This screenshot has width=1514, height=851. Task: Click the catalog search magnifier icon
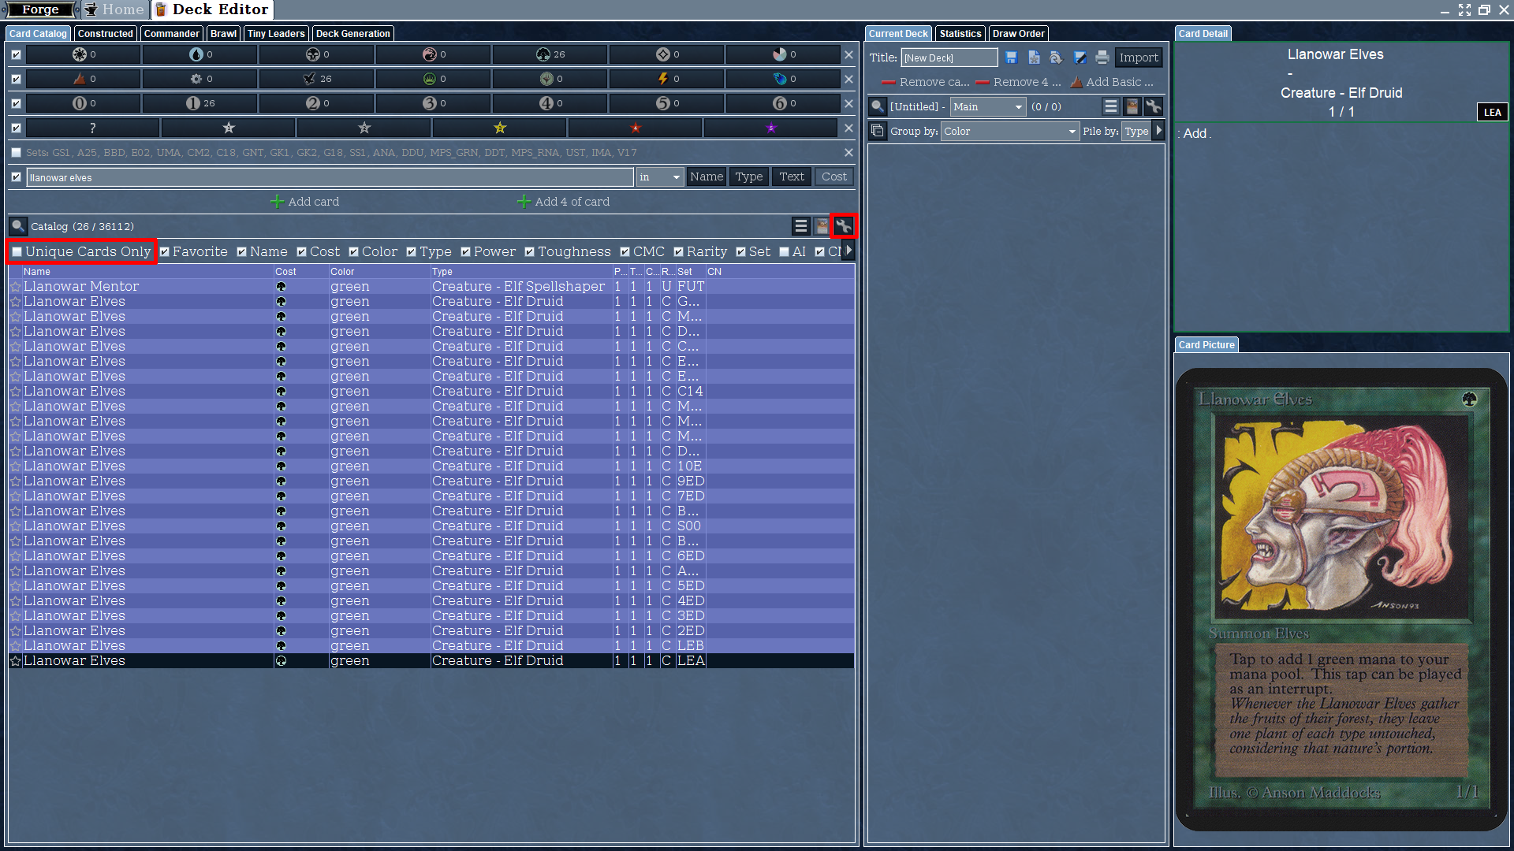point(18,226)
